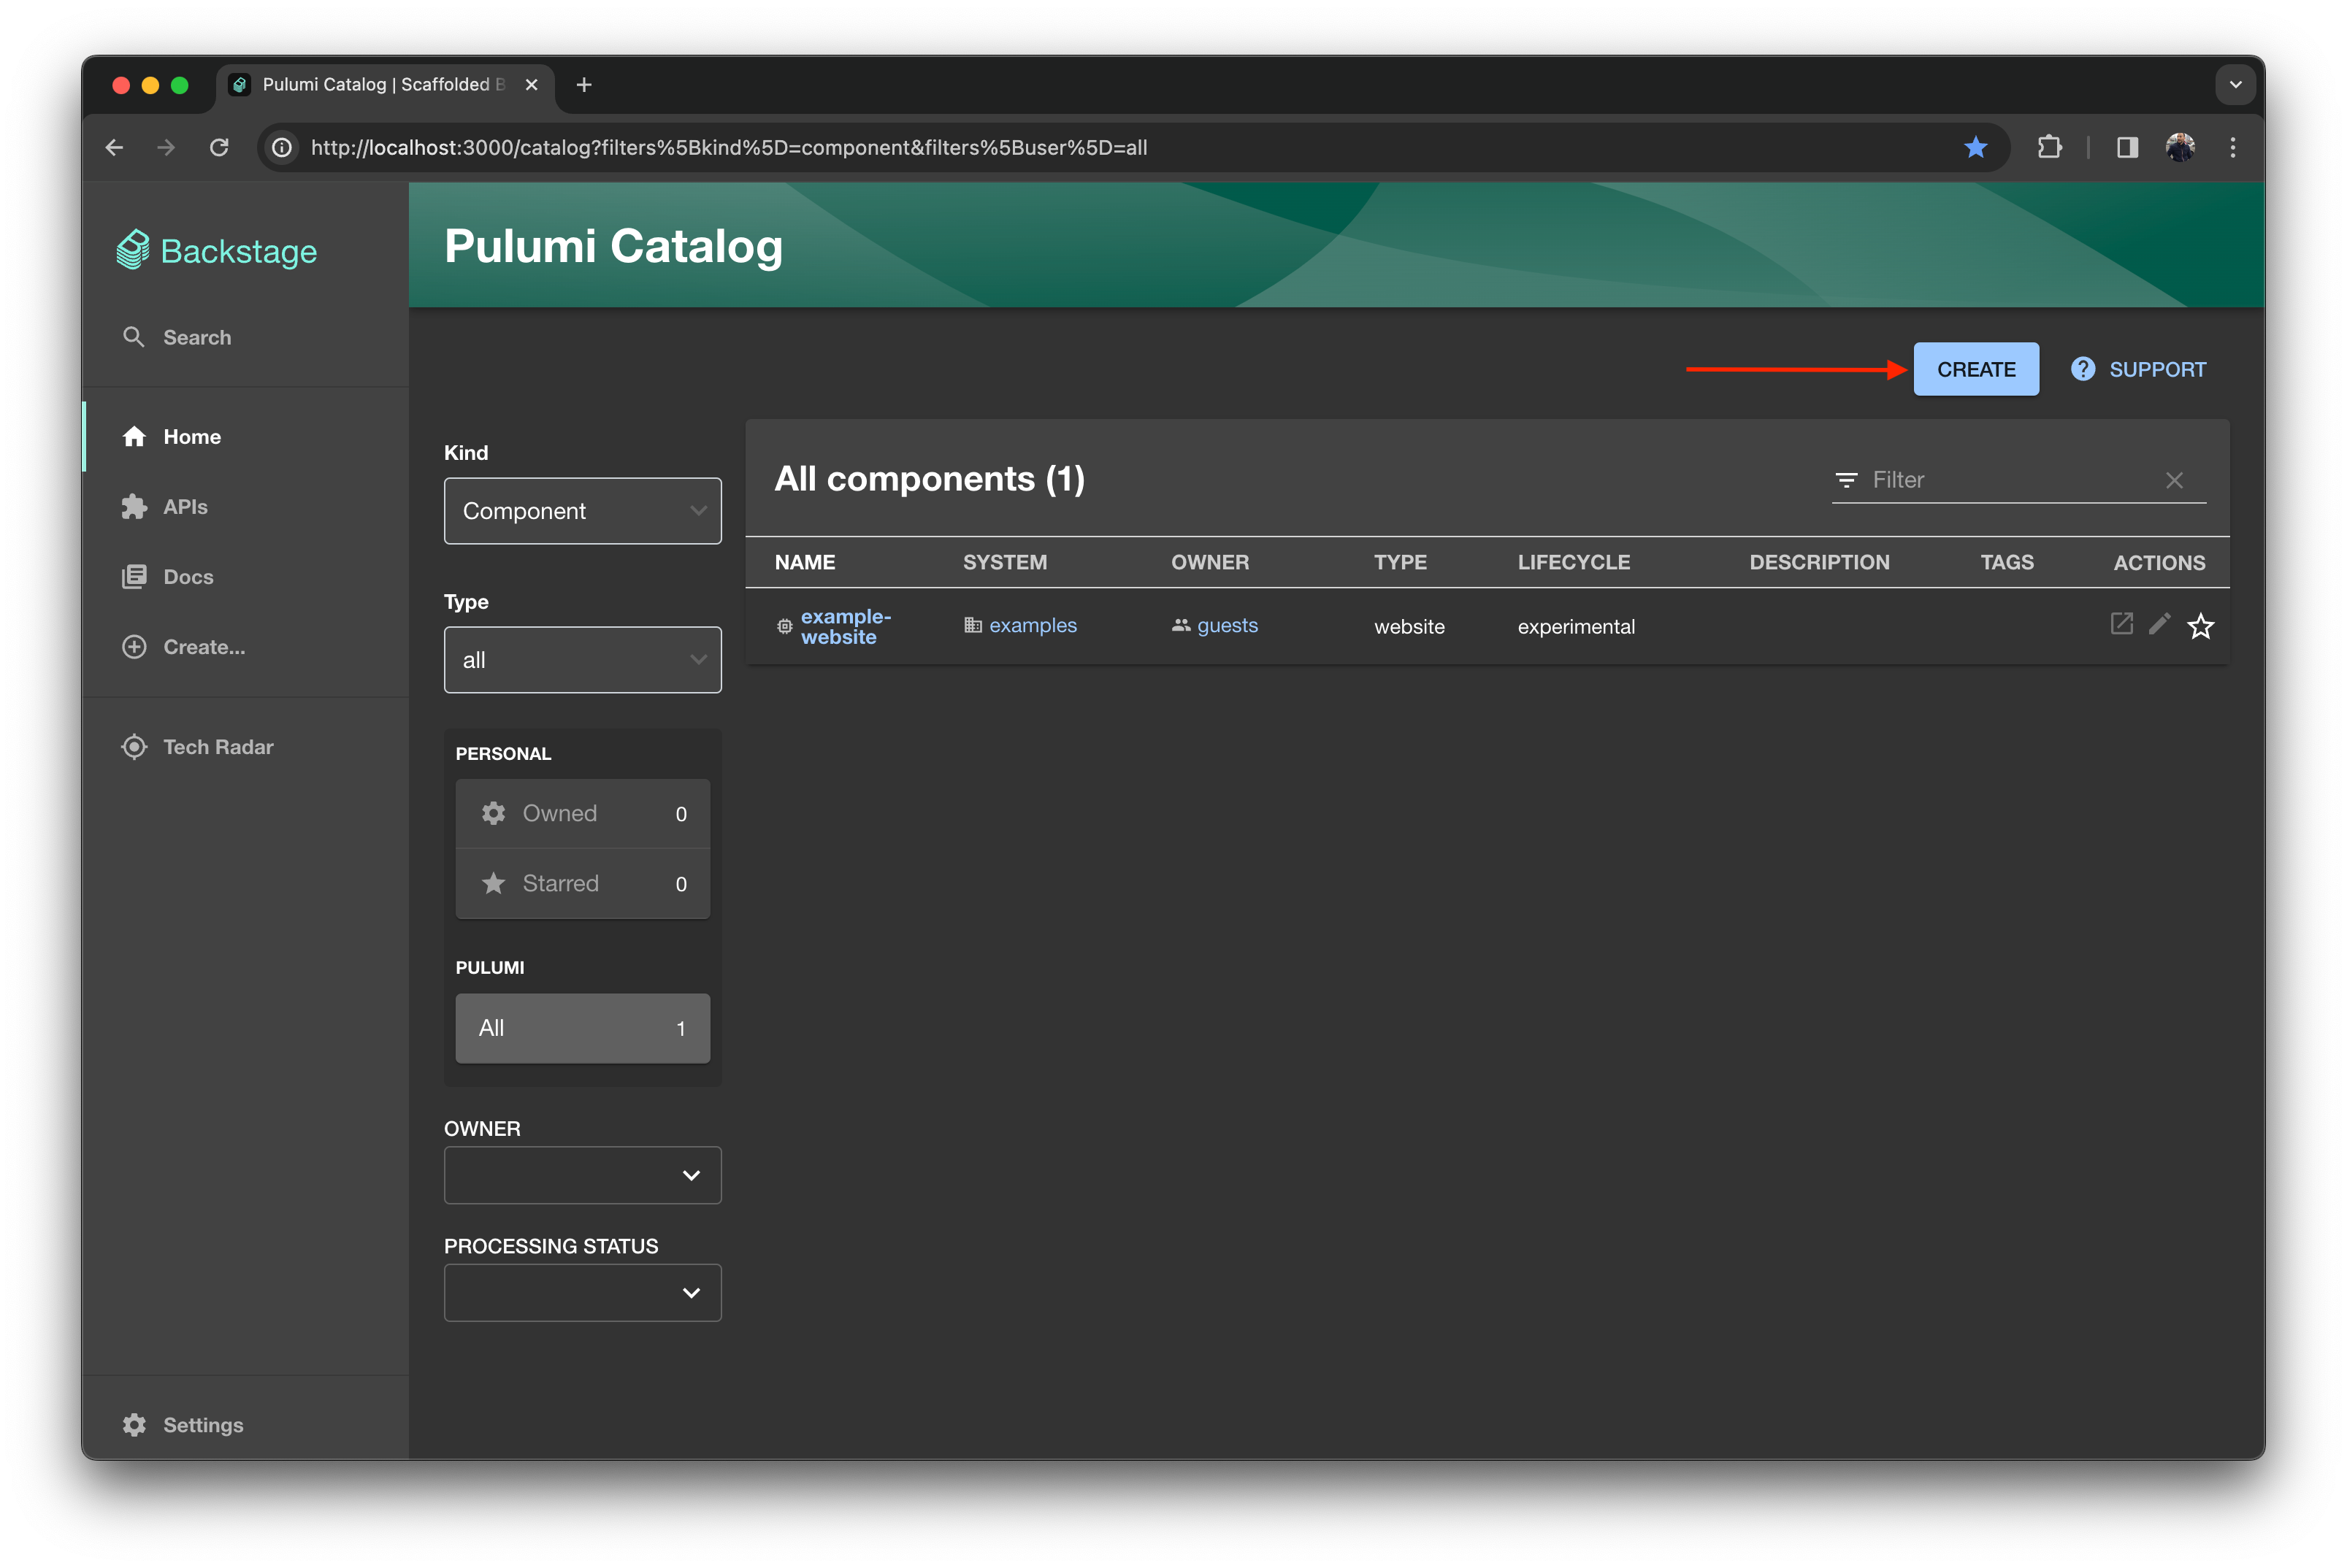The image size is (2347, 1568).
Task: Sort by LIFECYCLE column
Action: click(1573, 563)
